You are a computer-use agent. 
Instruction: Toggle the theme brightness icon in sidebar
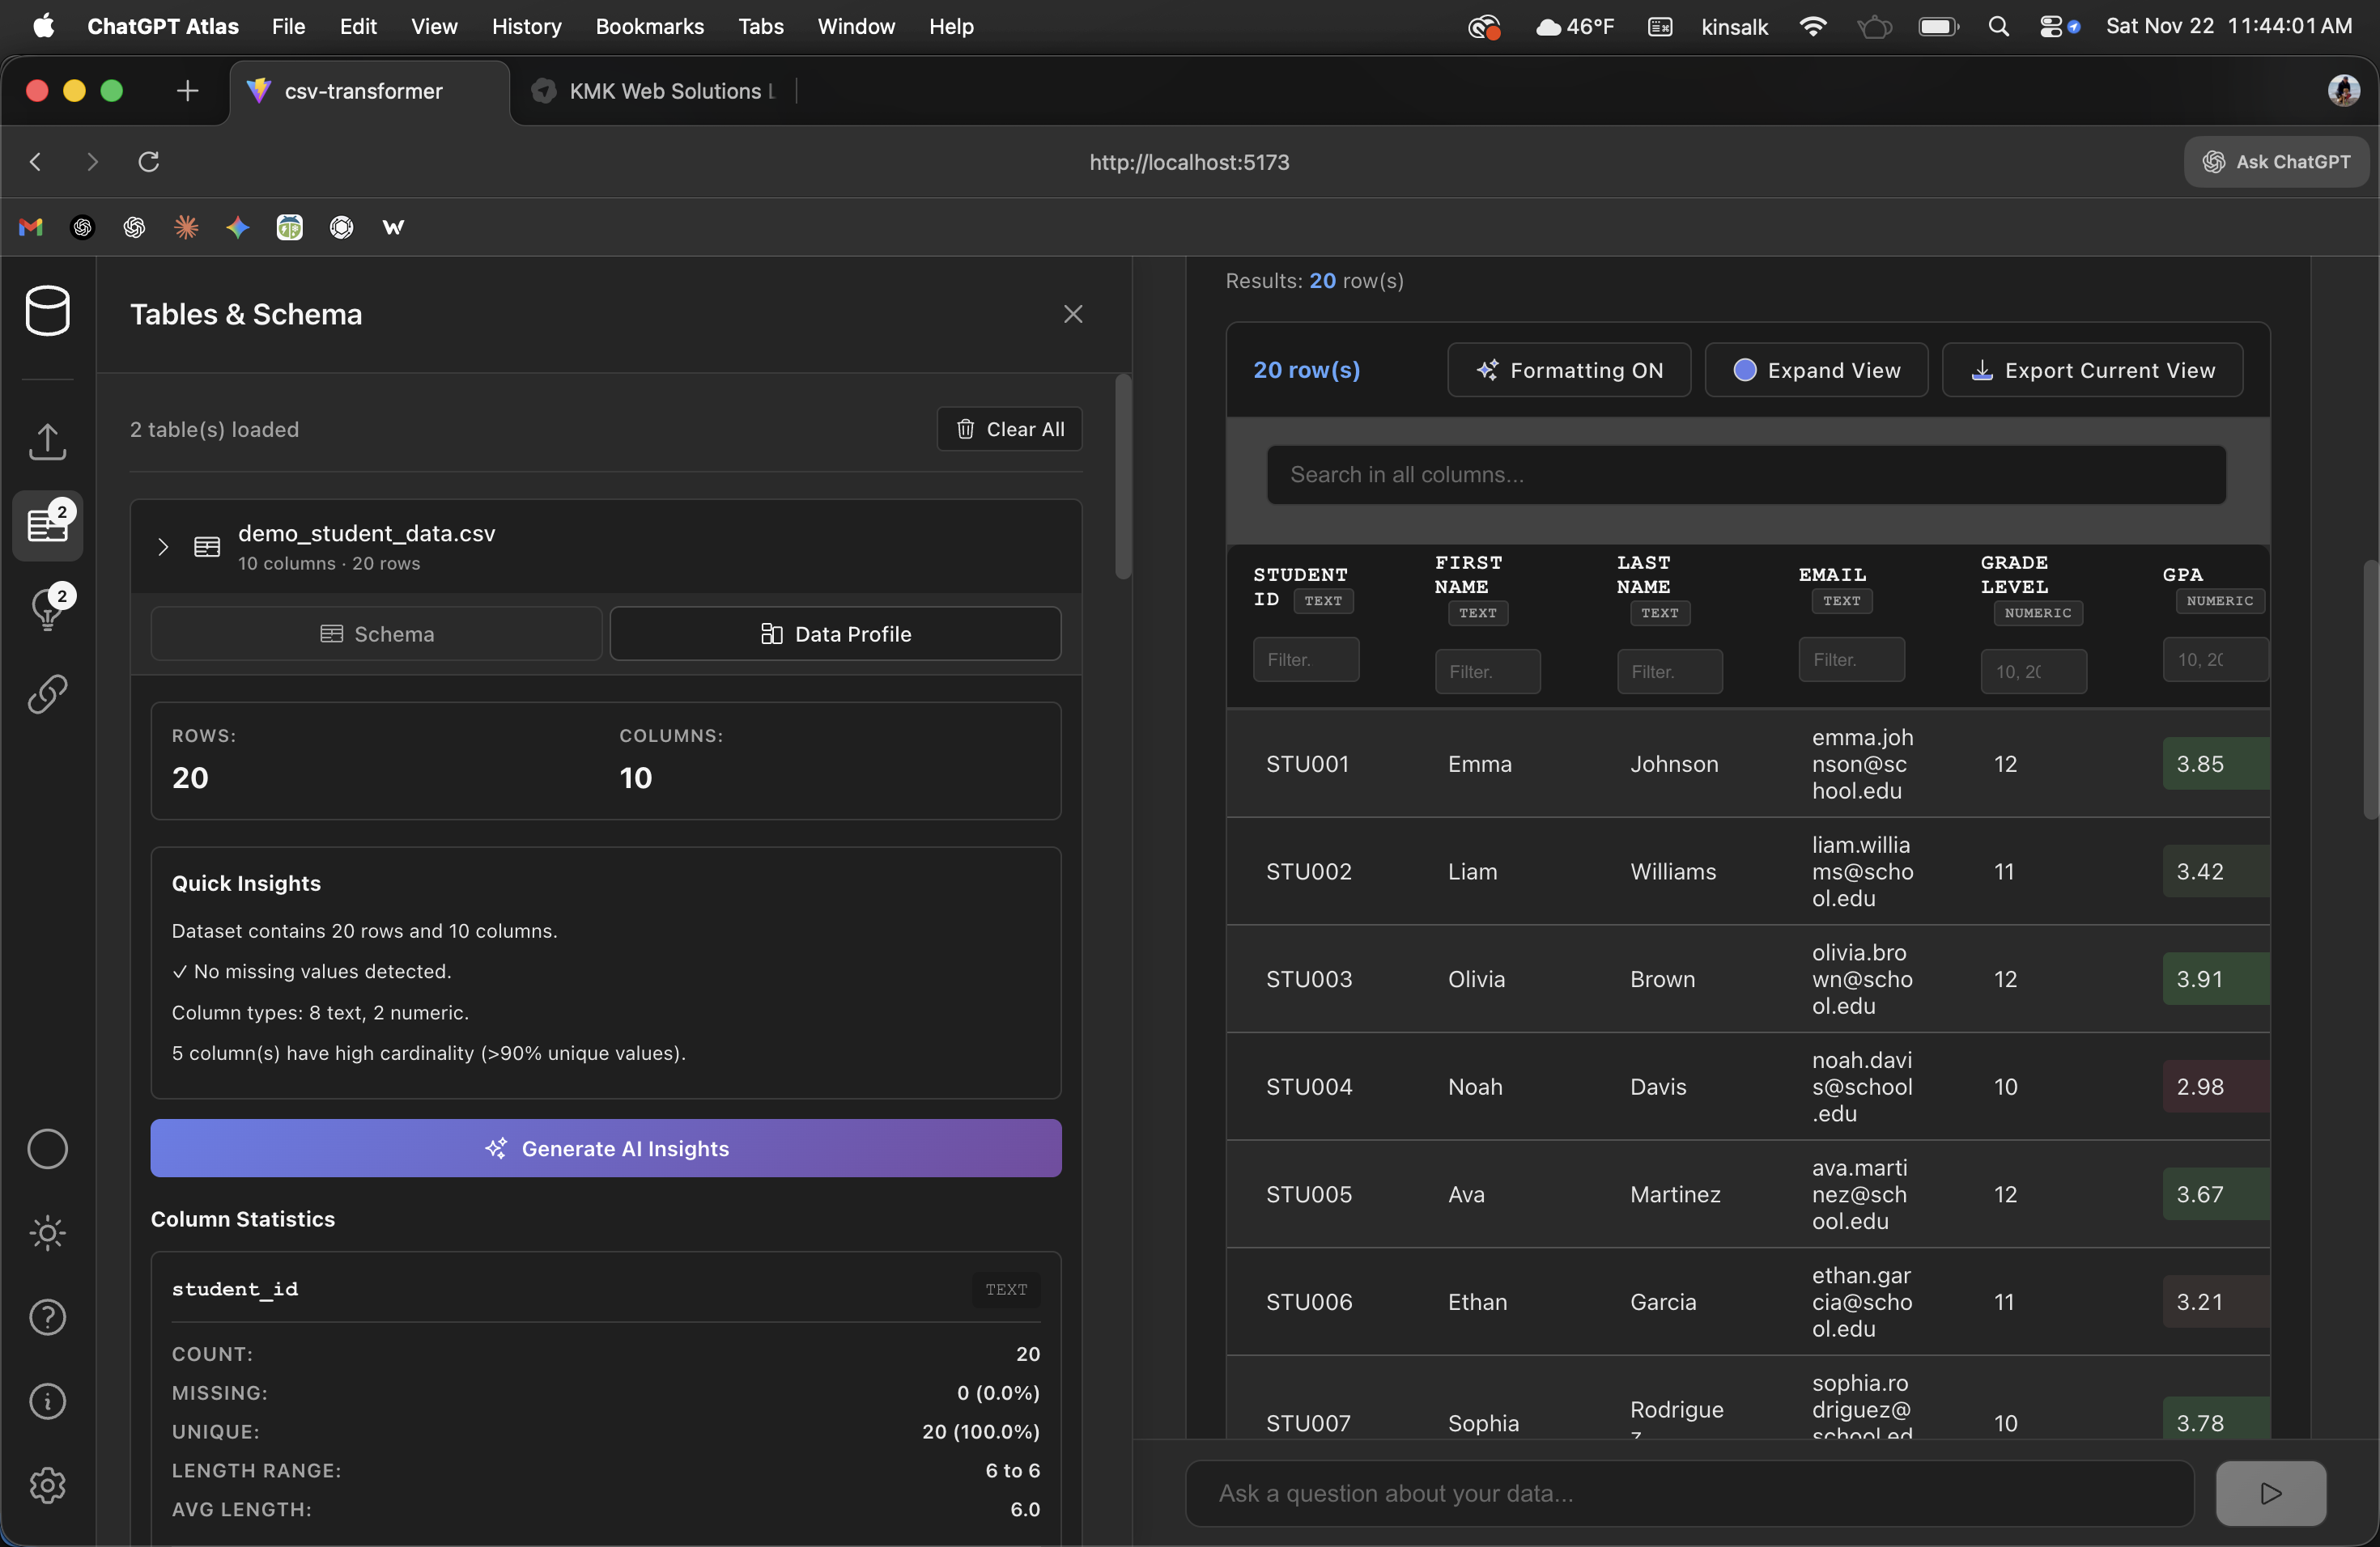tap(47, 1233)
